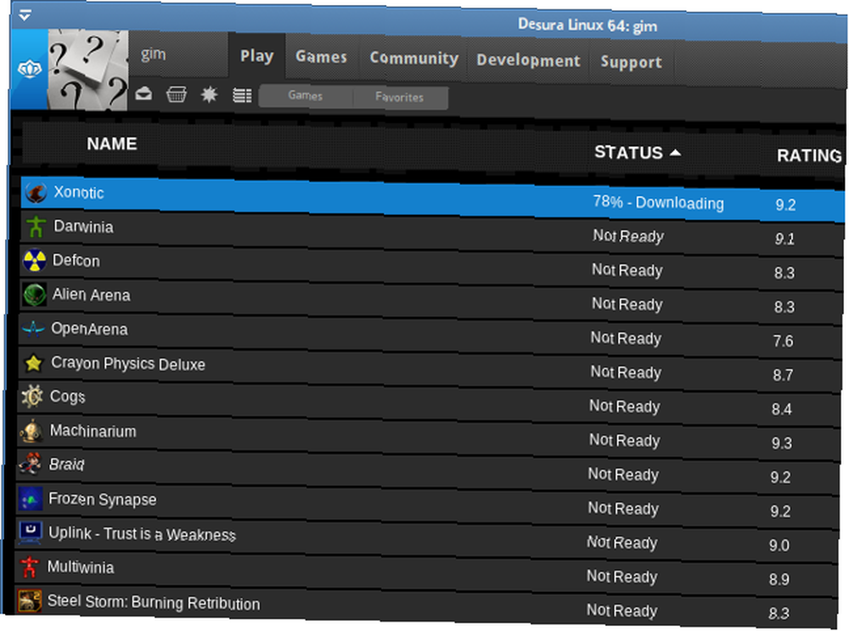Click the Not Ready status of Frozen Synapse
Image resolution: width=849 pixels, height=631 pixels.
coord(623,509)
